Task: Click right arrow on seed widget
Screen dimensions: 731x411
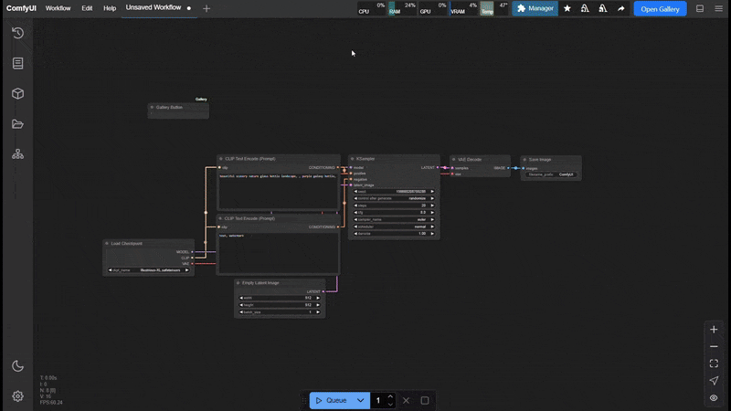Action: (x=432, y=192)
